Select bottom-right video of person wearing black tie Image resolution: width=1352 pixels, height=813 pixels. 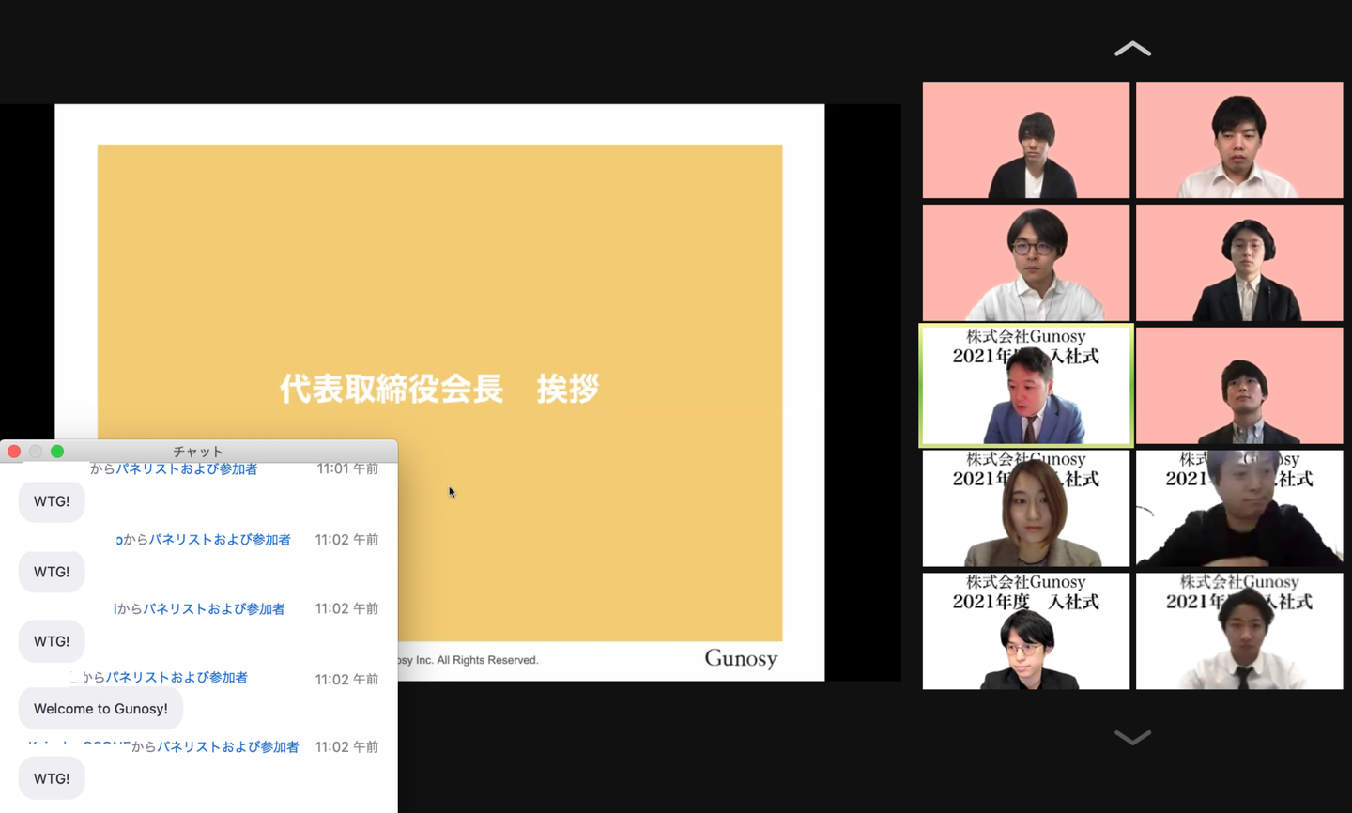pos(1239,631)
